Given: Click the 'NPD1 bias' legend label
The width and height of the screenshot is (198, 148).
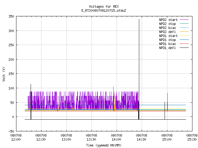Looking at the screenshot, I should [x=167, y=44].
